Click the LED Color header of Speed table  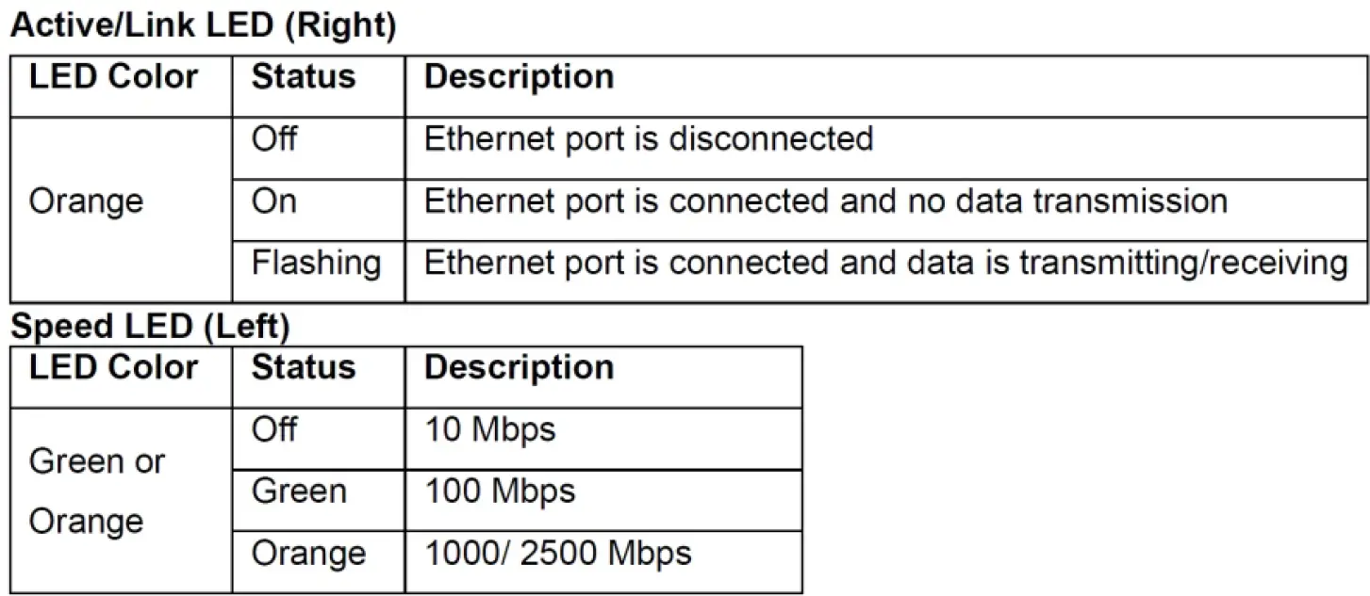pyautogui.click(x=114, y=367)
